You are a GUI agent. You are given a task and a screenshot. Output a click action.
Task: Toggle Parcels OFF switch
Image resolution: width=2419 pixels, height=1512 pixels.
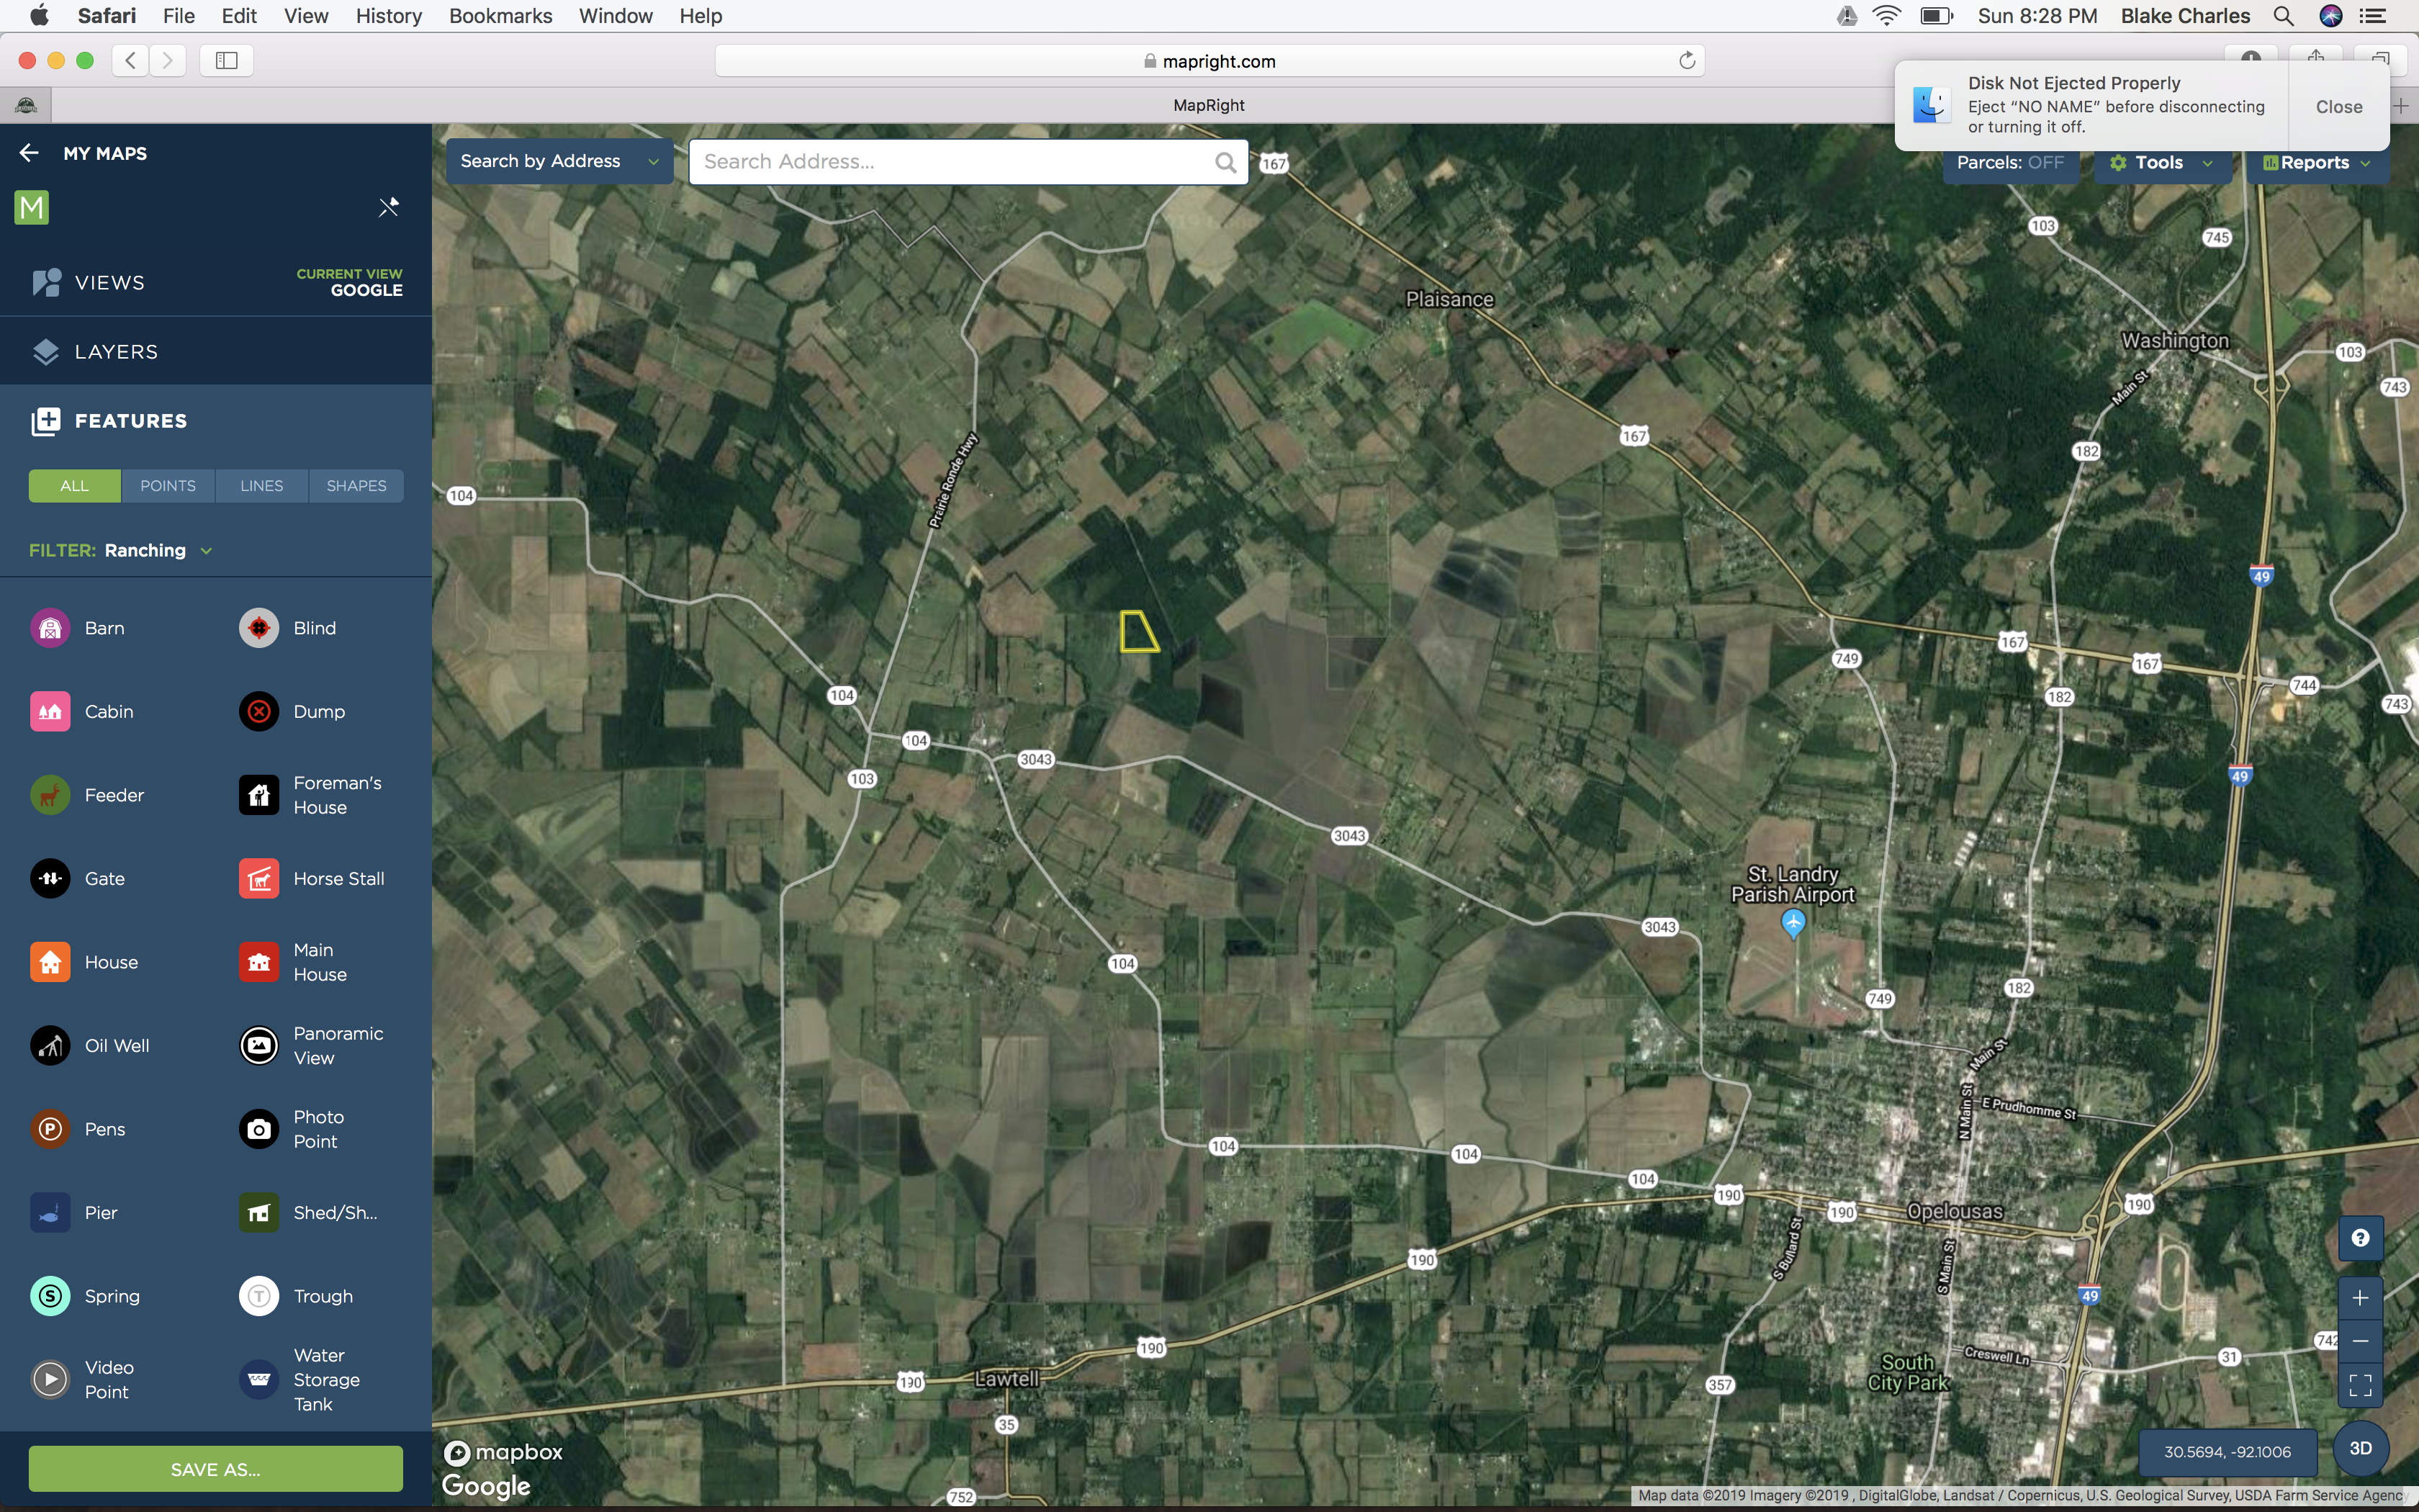tap(2009, 163)
